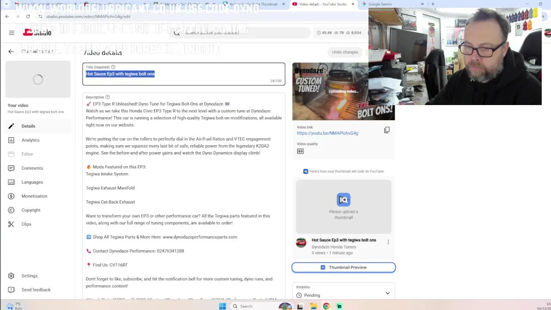551x310 pixels.
Task: Click the Copyright C icon
Action: (11, 210)
